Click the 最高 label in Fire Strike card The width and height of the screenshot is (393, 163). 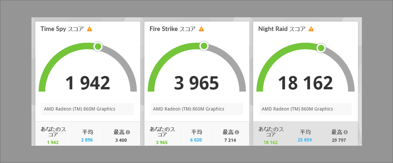(x=228, y=132)
